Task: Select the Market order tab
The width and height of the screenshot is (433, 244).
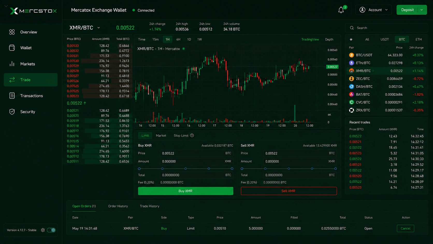Action: click(161, 136)
